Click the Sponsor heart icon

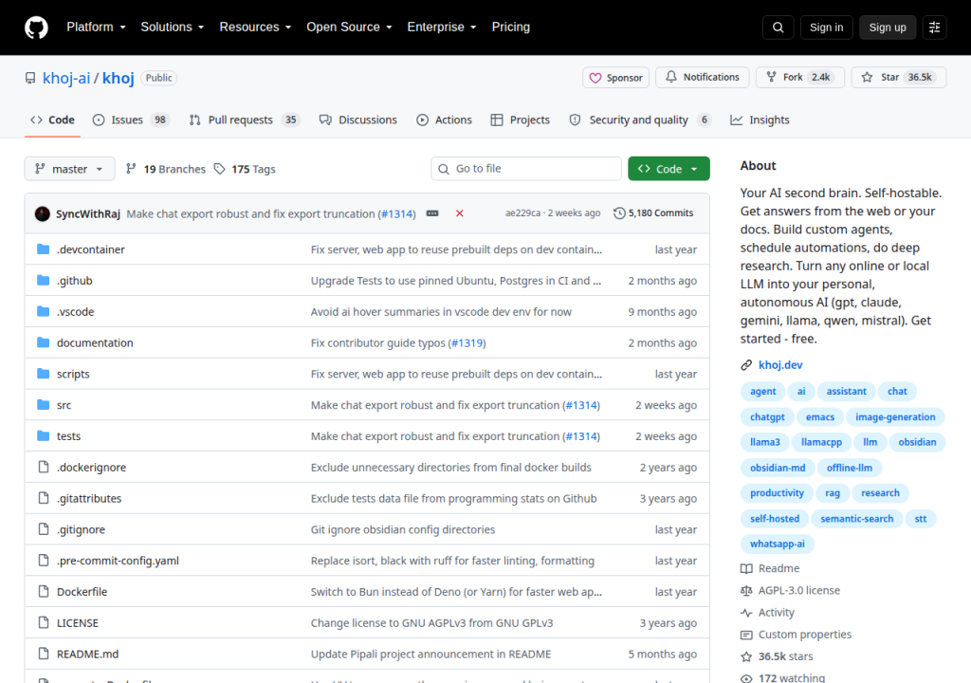coord(595,78)
